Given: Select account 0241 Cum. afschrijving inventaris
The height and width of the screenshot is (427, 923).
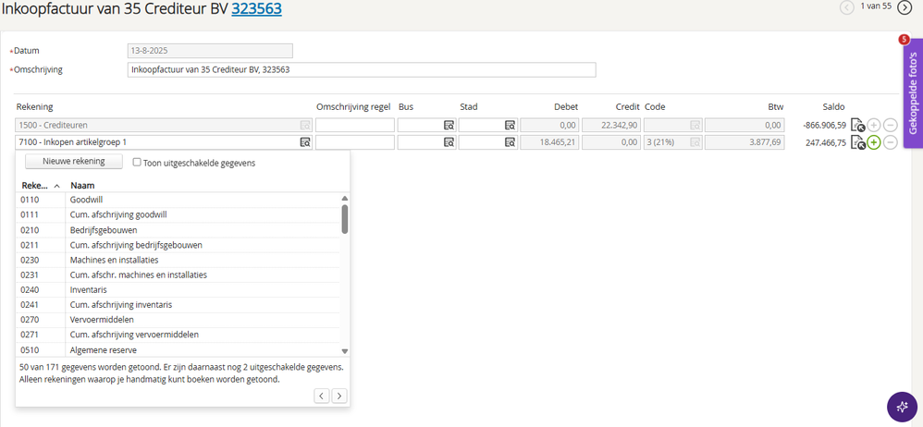Looking at the screenshot, I should [x=178, y=305].
